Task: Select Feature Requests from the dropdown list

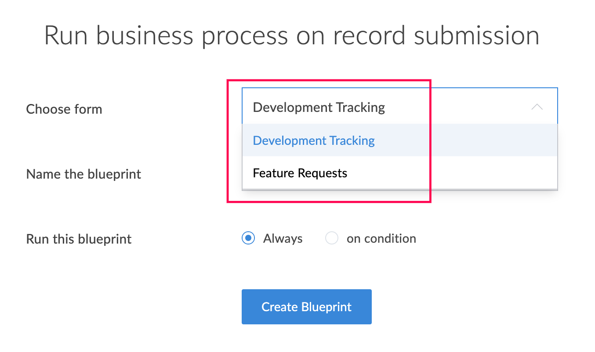Action: pyautogui.click(x=300, y=173)
